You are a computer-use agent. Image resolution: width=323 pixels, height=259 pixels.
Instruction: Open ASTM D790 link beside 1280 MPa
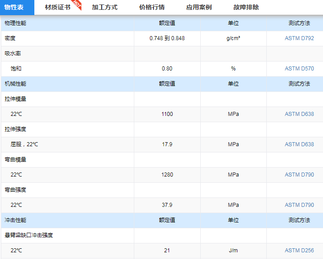(299, 175)
